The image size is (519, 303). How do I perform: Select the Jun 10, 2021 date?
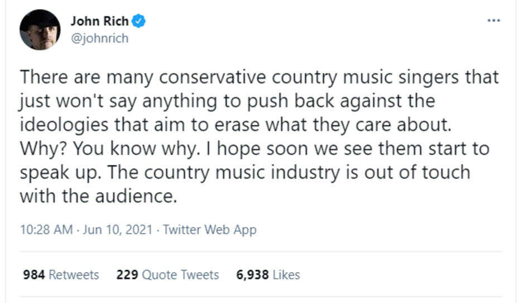(118, 230)
